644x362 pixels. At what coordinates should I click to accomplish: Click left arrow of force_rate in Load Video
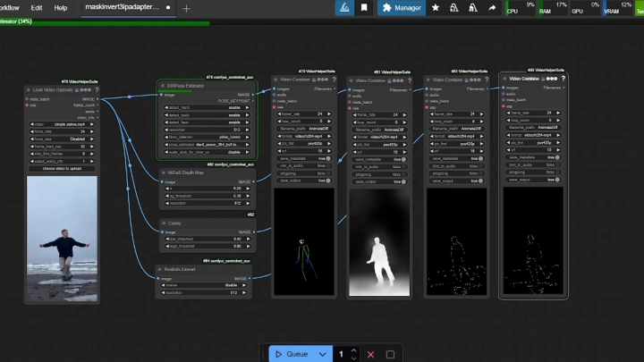(32, 131)
